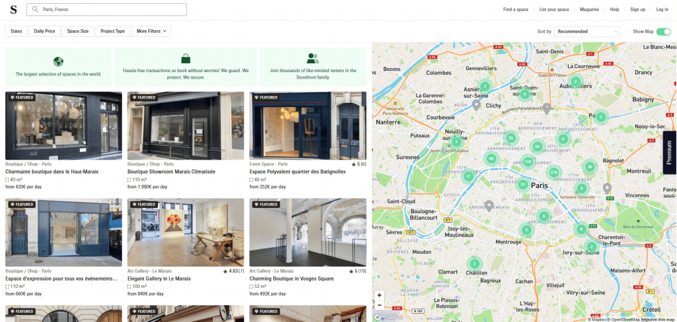
Task: Open the Help menu item
Action: [614, 10]
